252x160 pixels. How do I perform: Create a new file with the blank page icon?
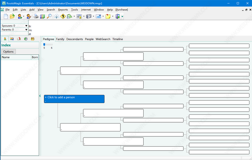6,16
